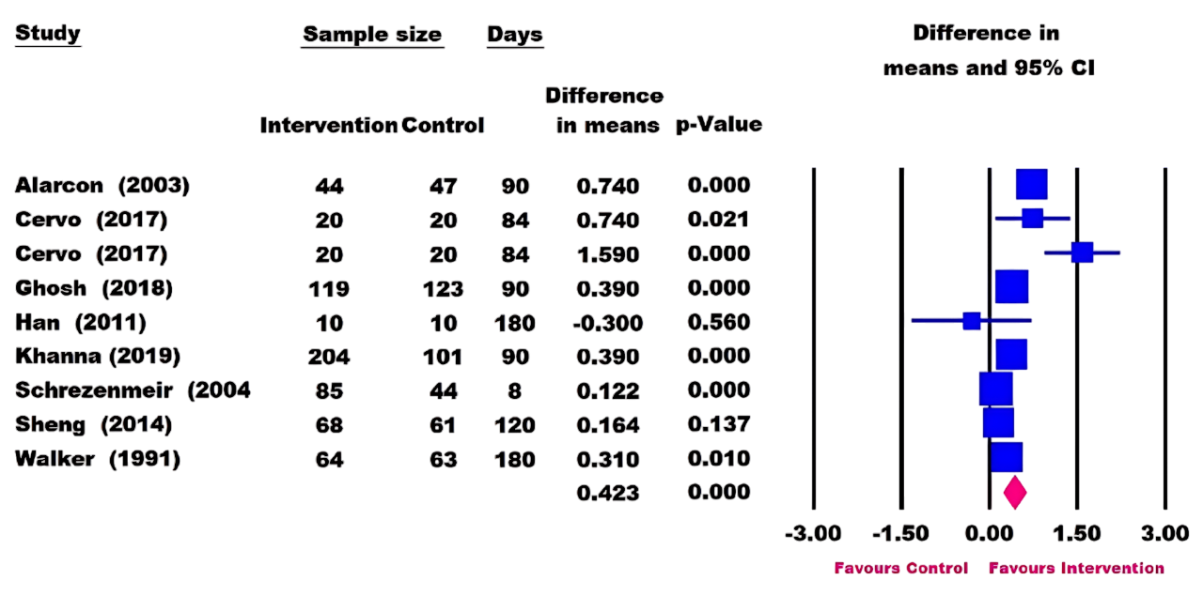This screenshot has height=596, width=1203.
Task: Click the Han (2011) blue square marker
Action: click(x=972, y=321)
